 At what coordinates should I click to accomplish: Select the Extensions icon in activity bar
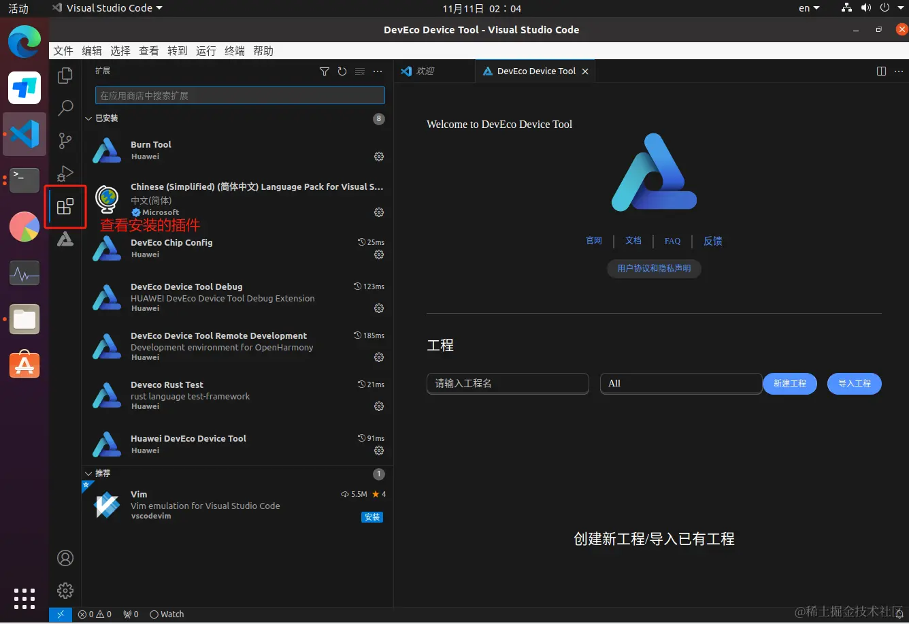[65, 207]
